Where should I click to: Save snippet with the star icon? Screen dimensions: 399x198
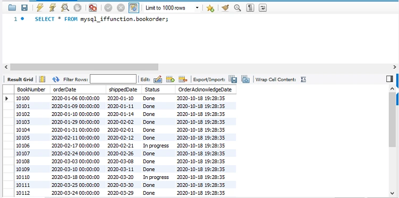click(210, 8)
